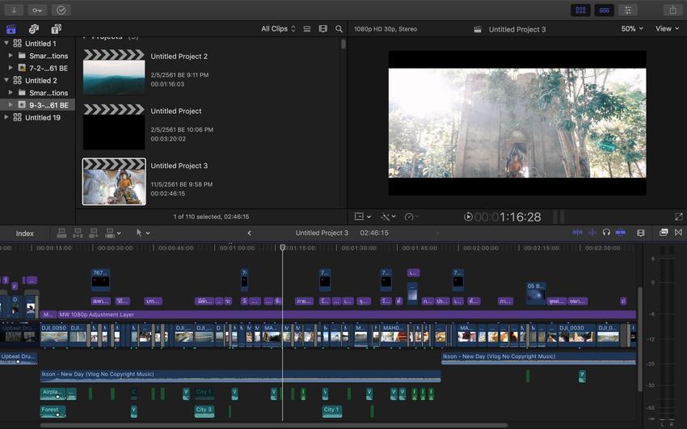Click the timeline horizontal scrollbar
Viewport: 687px width, 429px height.
click(274, 425)
